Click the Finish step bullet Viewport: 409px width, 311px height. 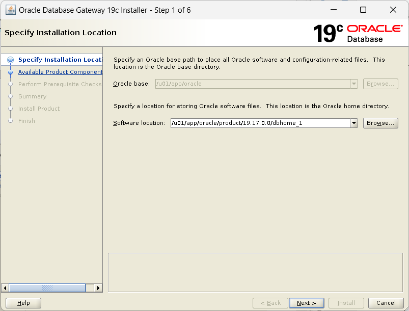[10, 121]
